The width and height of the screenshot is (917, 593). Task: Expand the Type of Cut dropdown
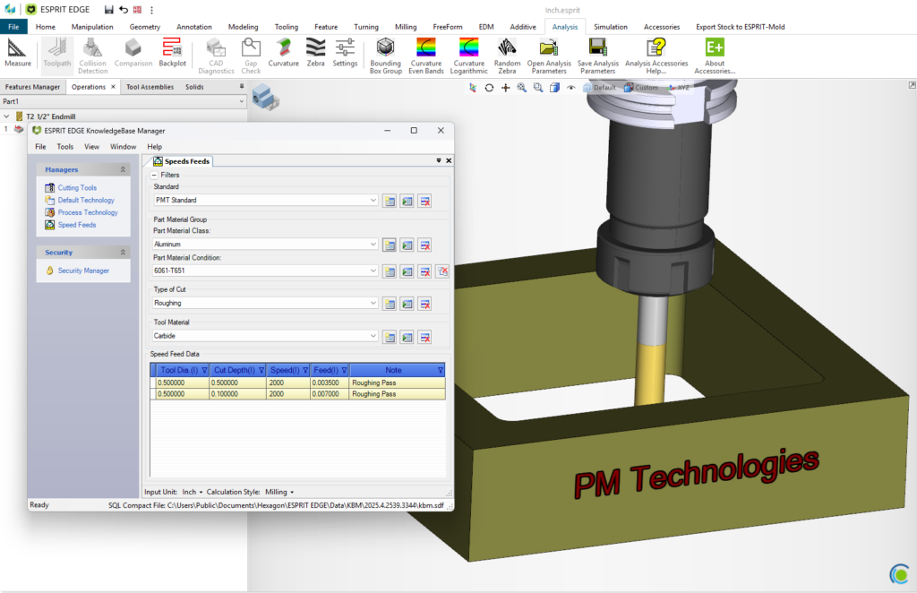[373, 304]
